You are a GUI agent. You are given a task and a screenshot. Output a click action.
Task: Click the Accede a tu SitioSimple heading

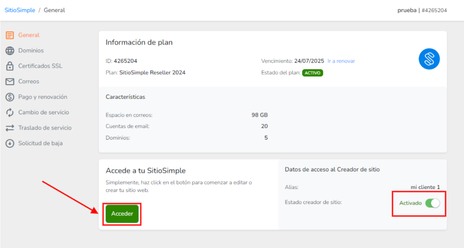point(146,171)
